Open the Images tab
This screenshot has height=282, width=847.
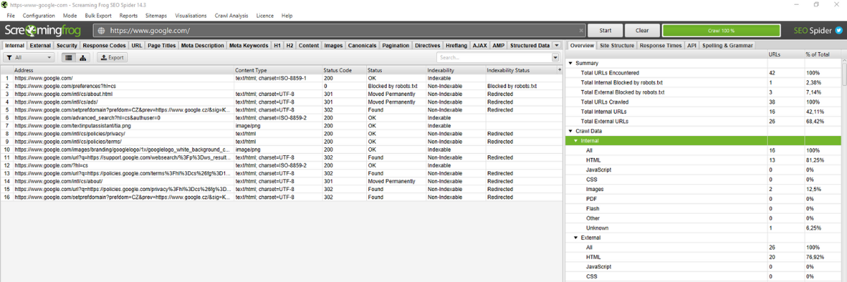[333, 45]
